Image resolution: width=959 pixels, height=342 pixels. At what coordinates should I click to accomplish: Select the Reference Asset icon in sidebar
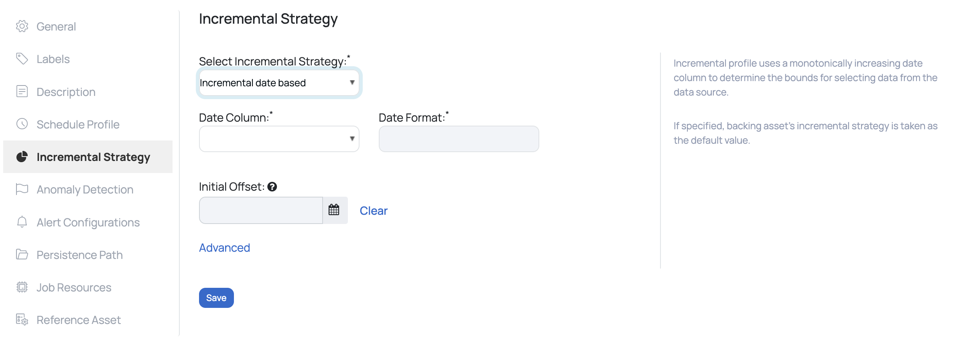click(x=22, y=320)
